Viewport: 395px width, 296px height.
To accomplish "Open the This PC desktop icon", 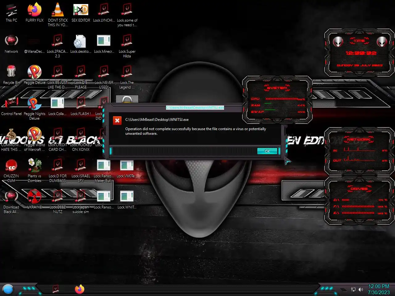I will pos(11,13).
